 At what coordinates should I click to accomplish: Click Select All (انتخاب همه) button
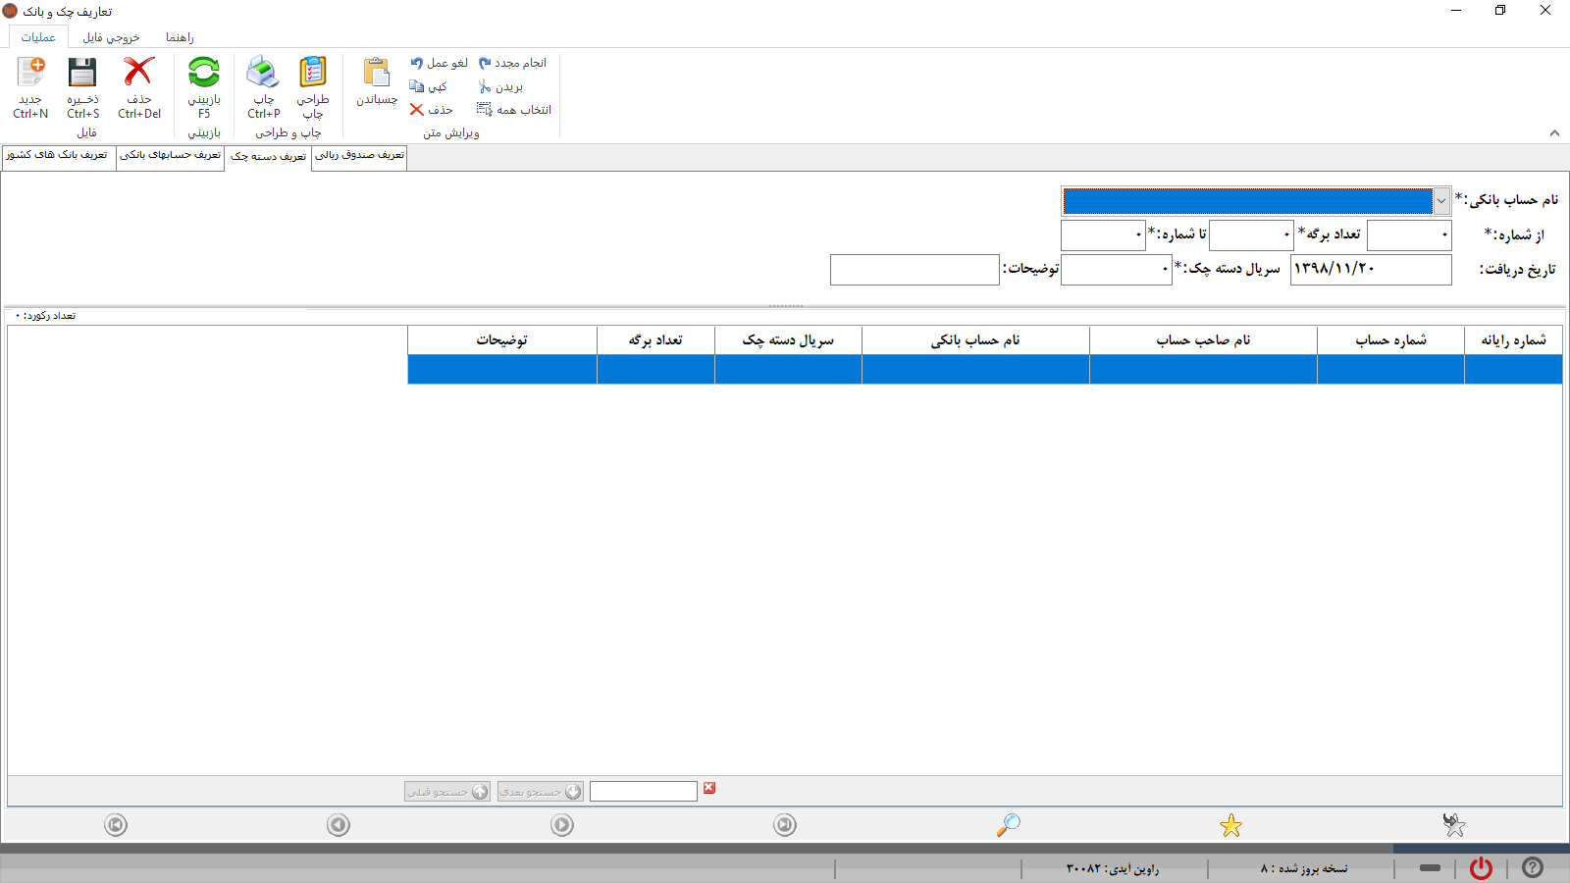tap(514, 110)
